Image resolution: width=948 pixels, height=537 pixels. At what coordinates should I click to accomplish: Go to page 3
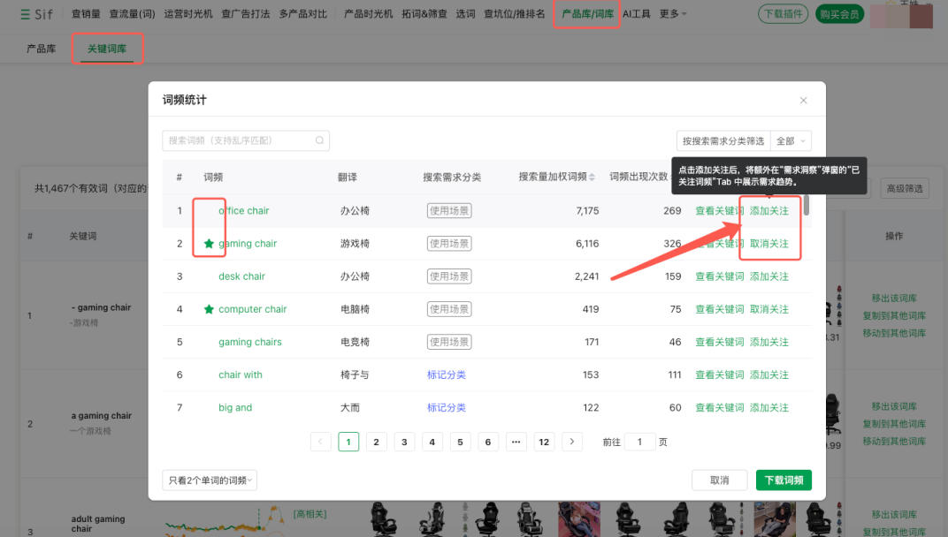pos(404,442)
